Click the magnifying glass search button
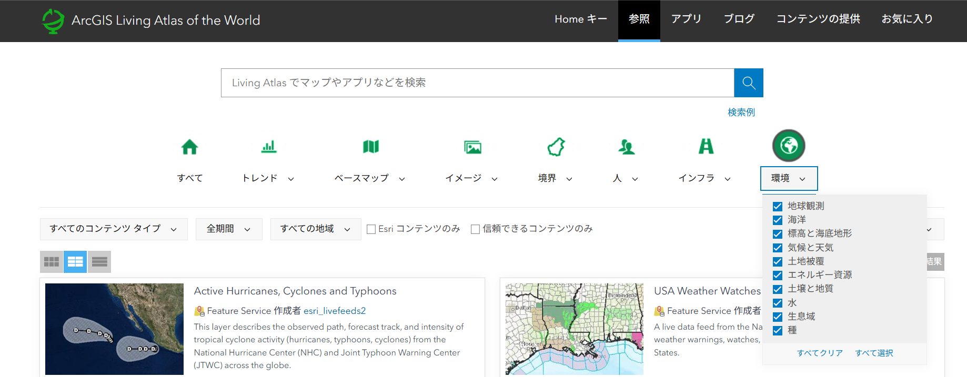 [x=748, y=83]
